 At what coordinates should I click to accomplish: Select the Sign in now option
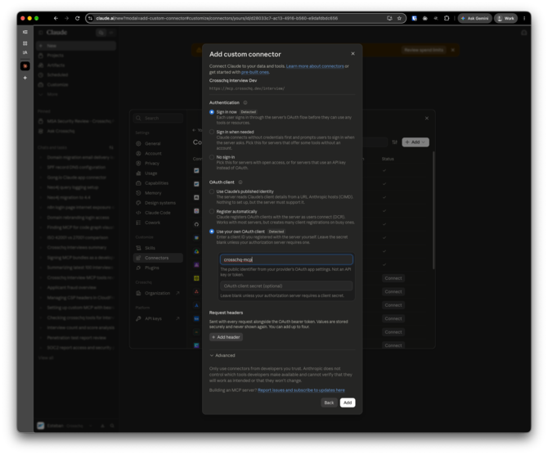(212, 112)
